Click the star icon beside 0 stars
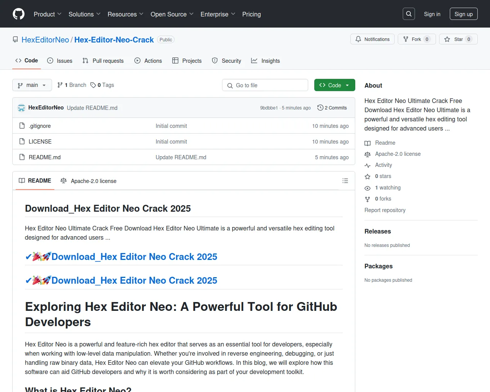The image size is (490, 392). [367, 176]
